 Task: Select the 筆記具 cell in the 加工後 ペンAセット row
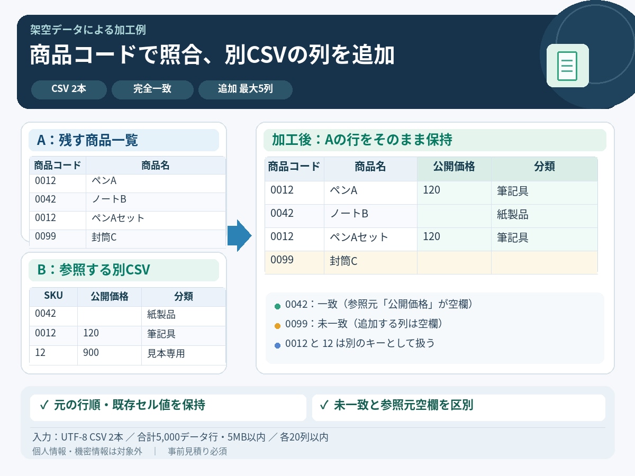coord(545,239)
